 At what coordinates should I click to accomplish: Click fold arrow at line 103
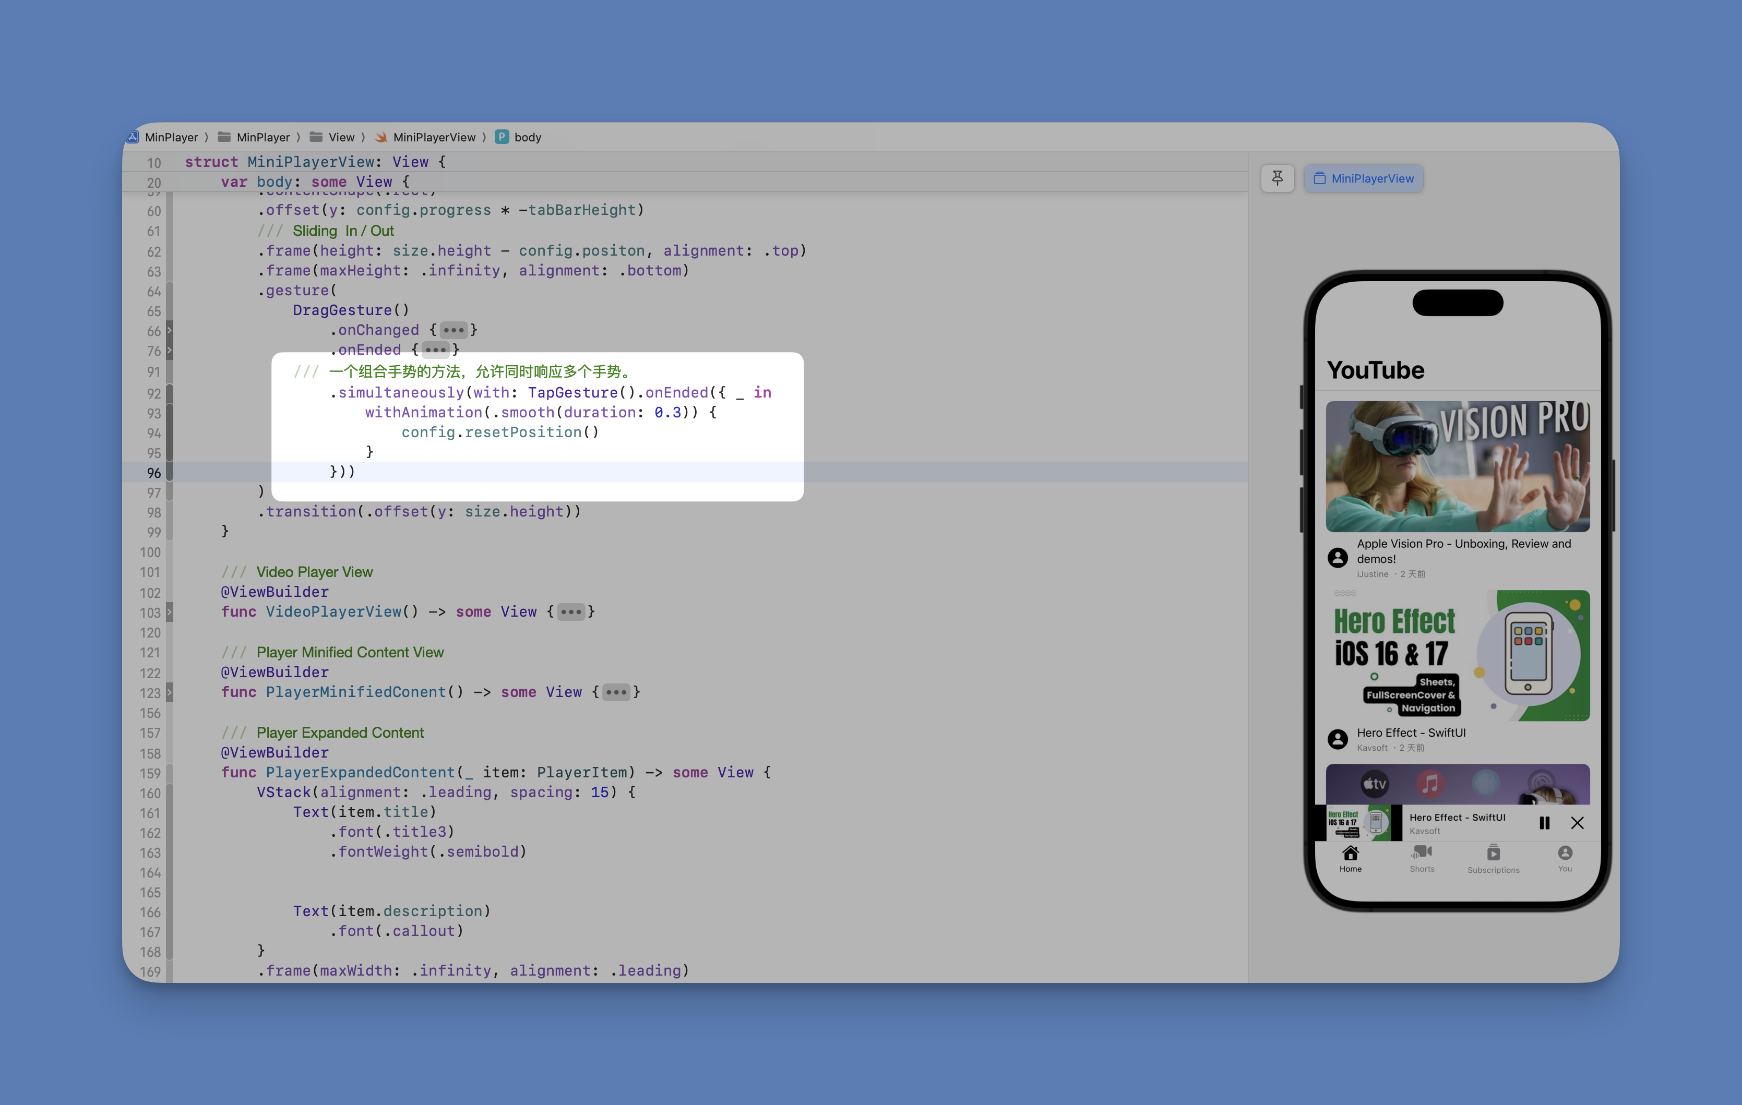(x=169, y=612)
